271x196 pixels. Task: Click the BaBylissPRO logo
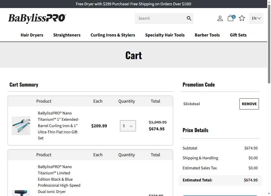click(x=37, y=18)
